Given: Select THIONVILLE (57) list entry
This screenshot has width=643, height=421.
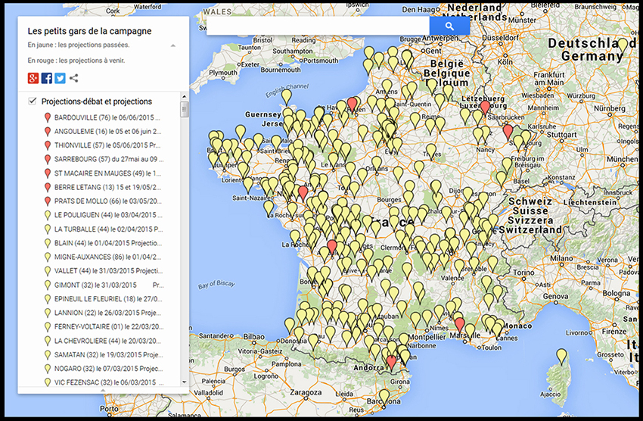Looking at the screenshot, I should [107, 145].
